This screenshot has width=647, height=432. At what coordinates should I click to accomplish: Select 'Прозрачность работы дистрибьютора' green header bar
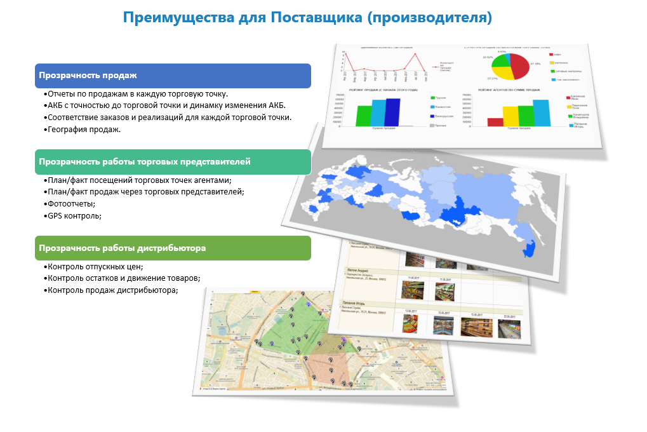173,248
